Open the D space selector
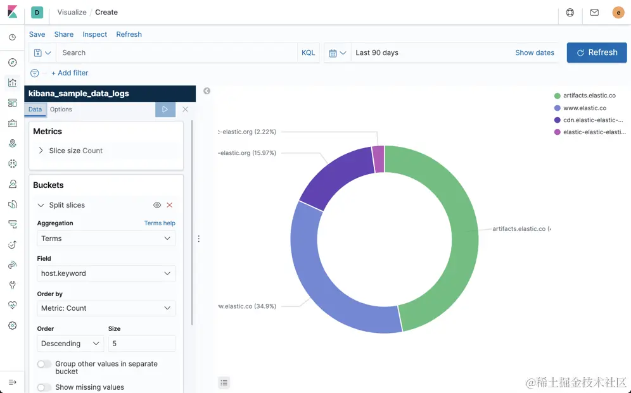631x393 pixels. (x=37, y=12)
